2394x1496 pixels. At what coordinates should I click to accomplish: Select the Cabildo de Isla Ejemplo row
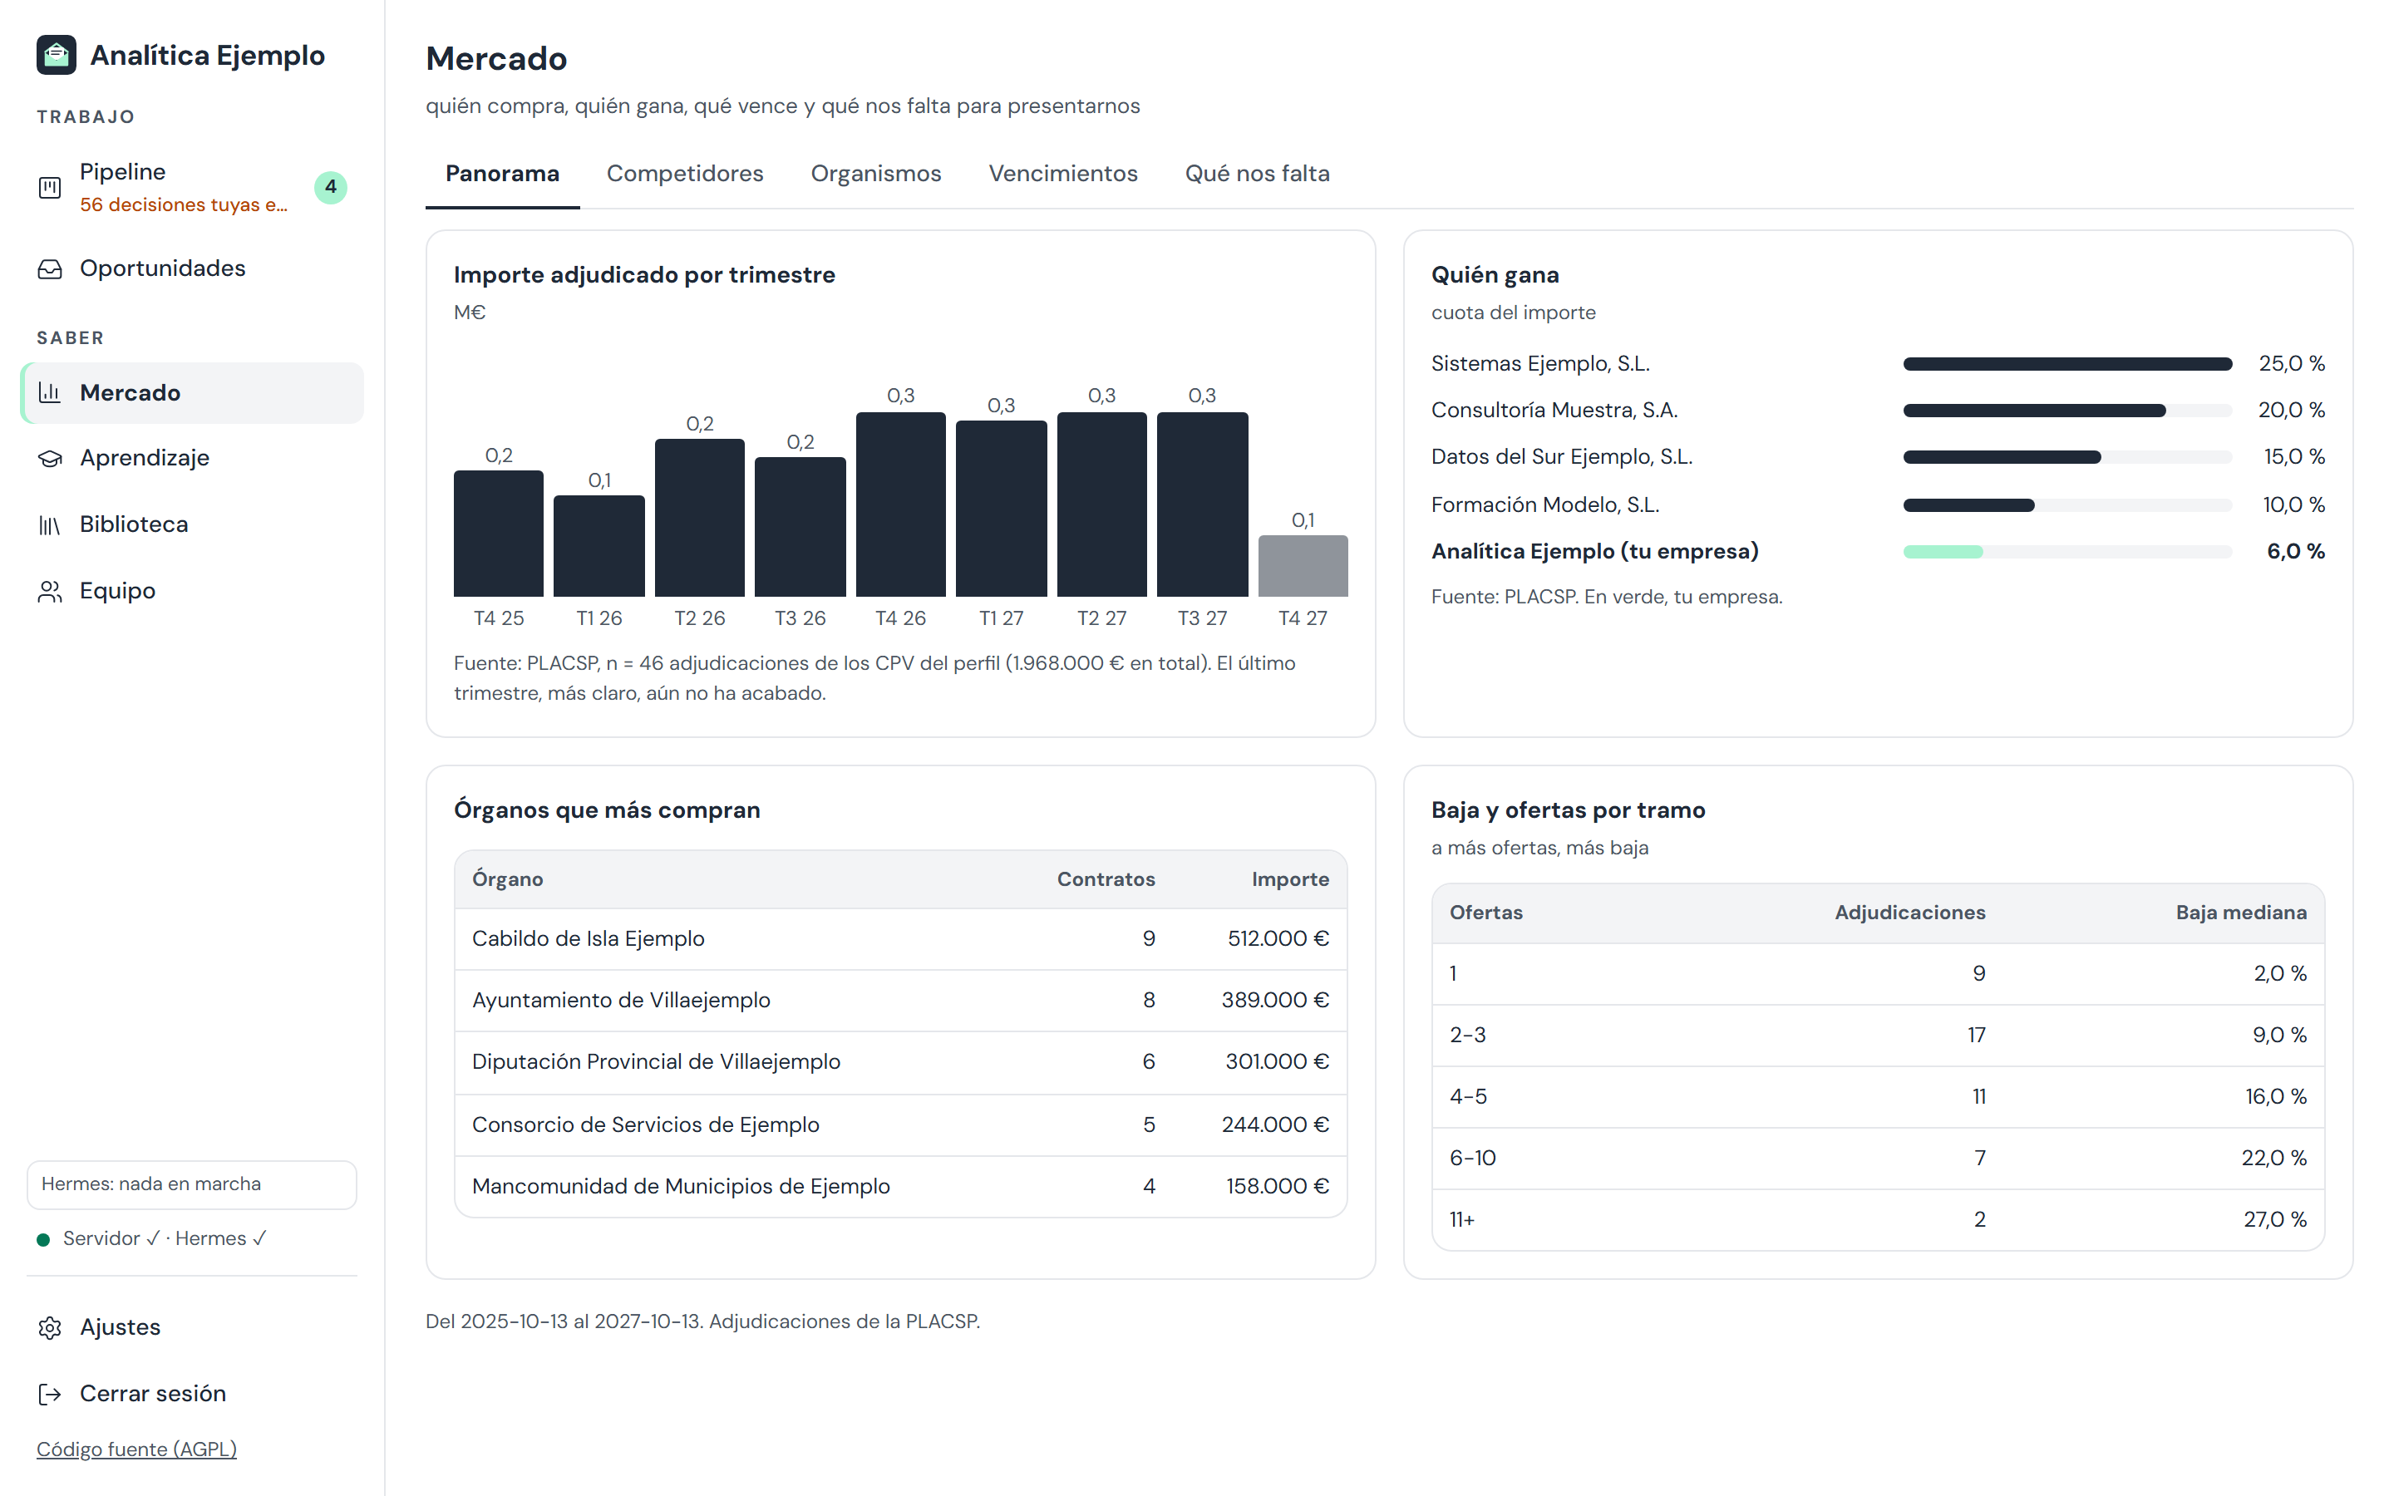(x=900, y=939)
